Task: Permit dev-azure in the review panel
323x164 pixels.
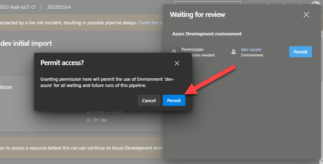Action: click(x=300, y=52)
